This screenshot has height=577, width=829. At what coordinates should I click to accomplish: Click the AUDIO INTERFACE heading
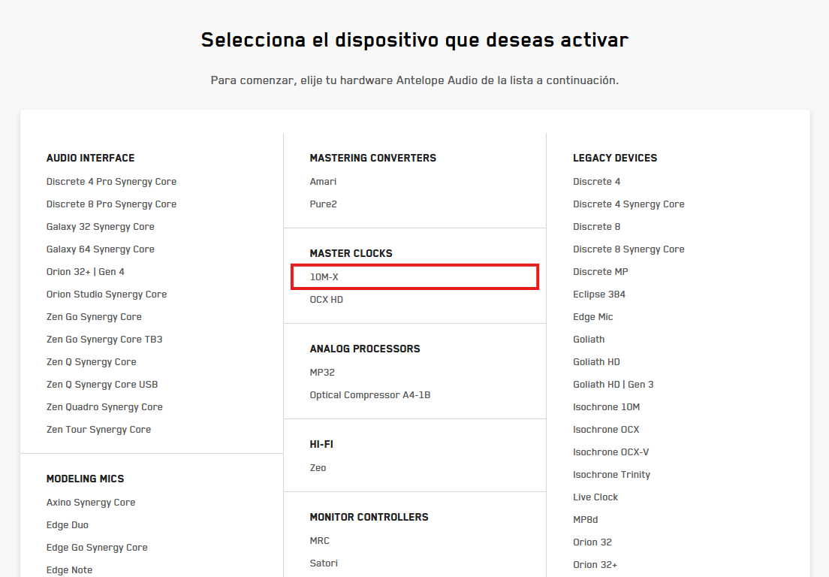(90, 158)
